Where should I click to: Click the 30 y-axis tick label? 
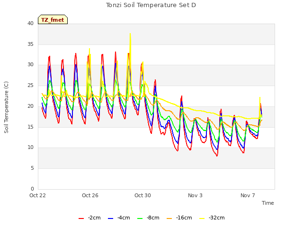click(30, 65)
